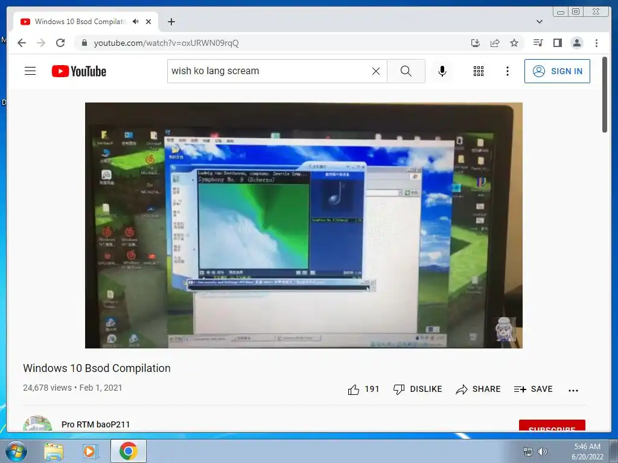Open the media control icon in toolbar
This screenshot has height=463, width=618.
[538, 43]
